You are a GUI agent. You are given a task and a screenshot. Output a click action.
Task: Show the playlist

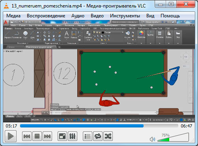(x=88, y=136)
